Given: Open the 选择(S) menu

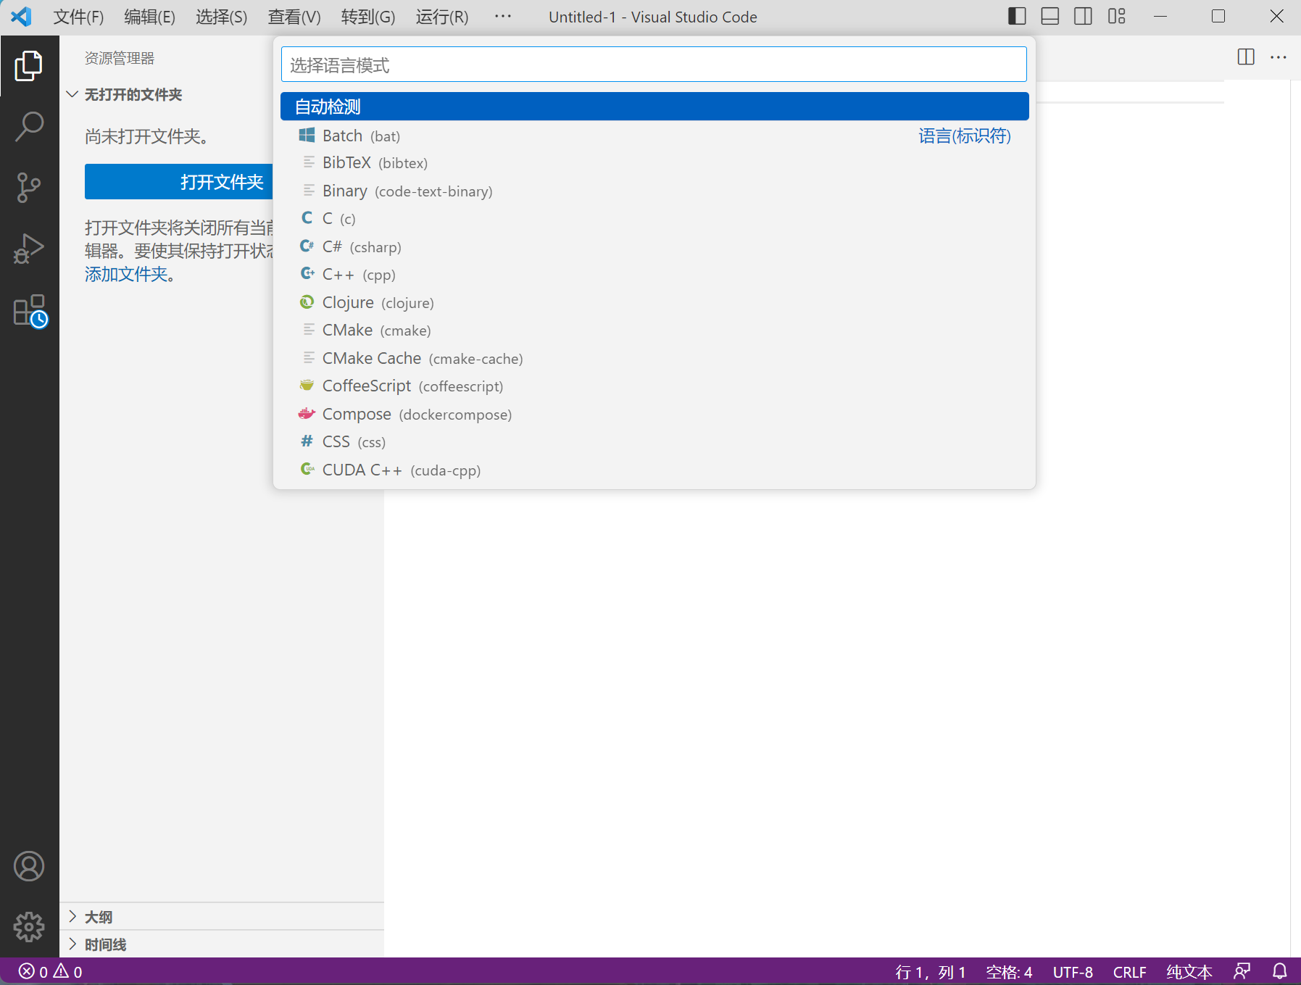Looking at the screenshot, I should (221, 17).
